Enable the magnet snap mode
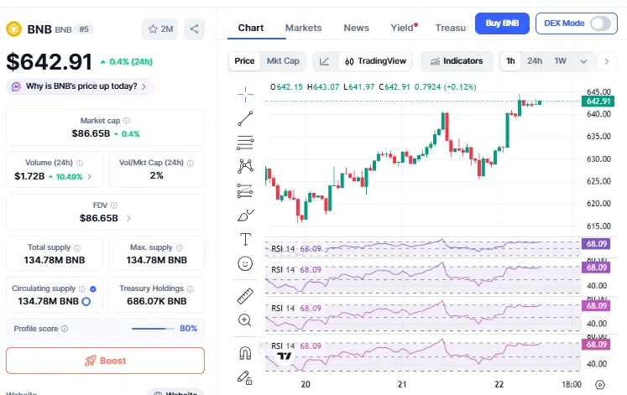 245,352
